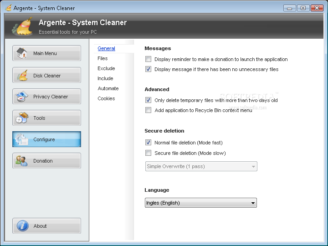This screenshot has height=246, width=328.
Task: Show the About information
Action: pyautogui.click(x=46, y=226)
